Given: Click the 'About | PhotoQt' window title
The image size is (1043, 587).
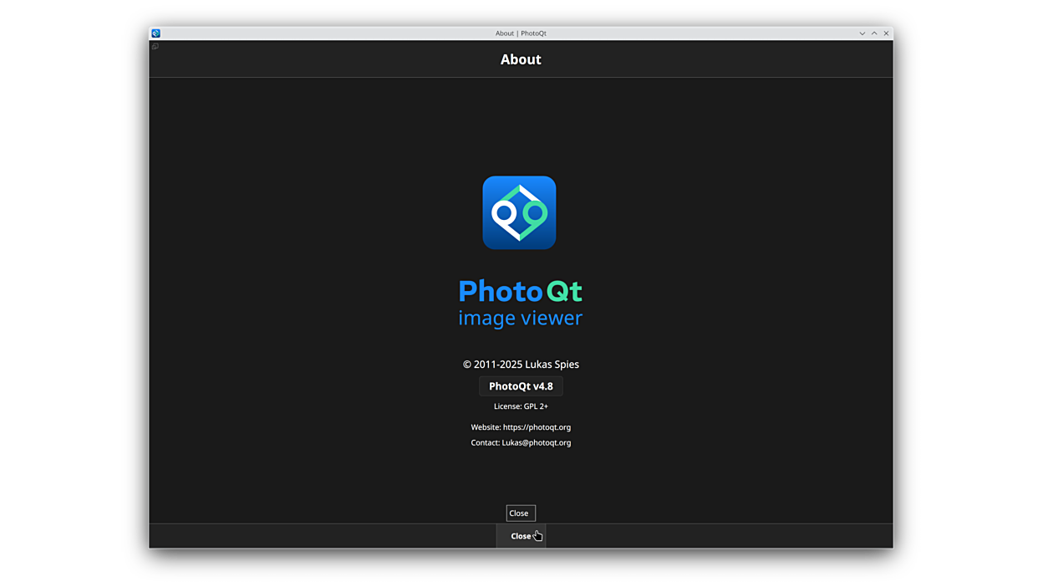Looking at the screenshot, I should pyautogui.click(x=521, y=33).
